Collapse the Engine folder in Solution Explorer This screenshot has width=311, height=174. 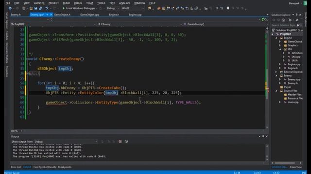[276, 38]
